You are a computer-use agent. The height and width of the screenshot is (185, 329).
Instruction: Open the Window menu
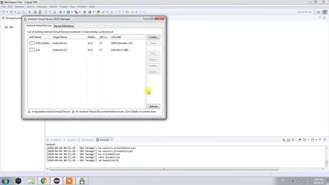(x=82, y=7)
